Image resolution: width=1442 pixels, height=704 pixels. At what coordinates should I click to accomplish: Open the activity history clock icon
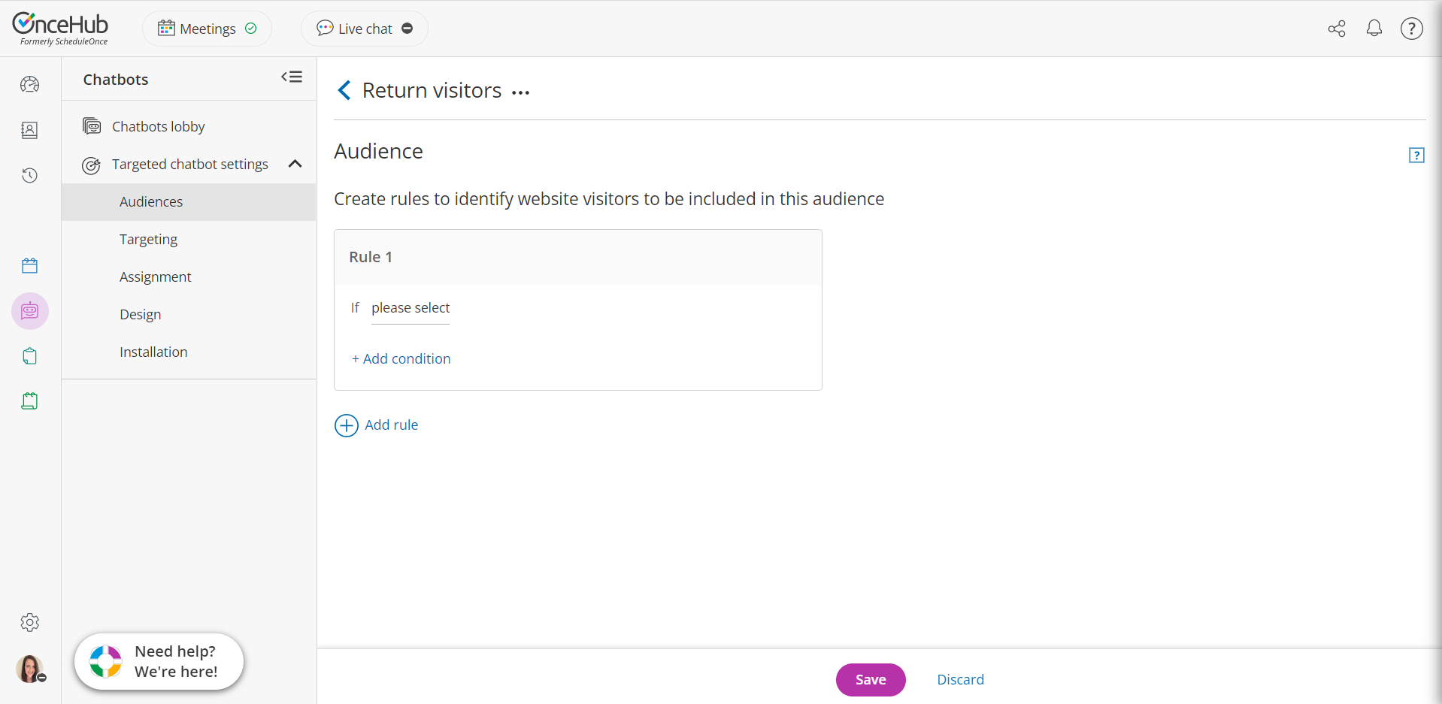coord(30,175)
